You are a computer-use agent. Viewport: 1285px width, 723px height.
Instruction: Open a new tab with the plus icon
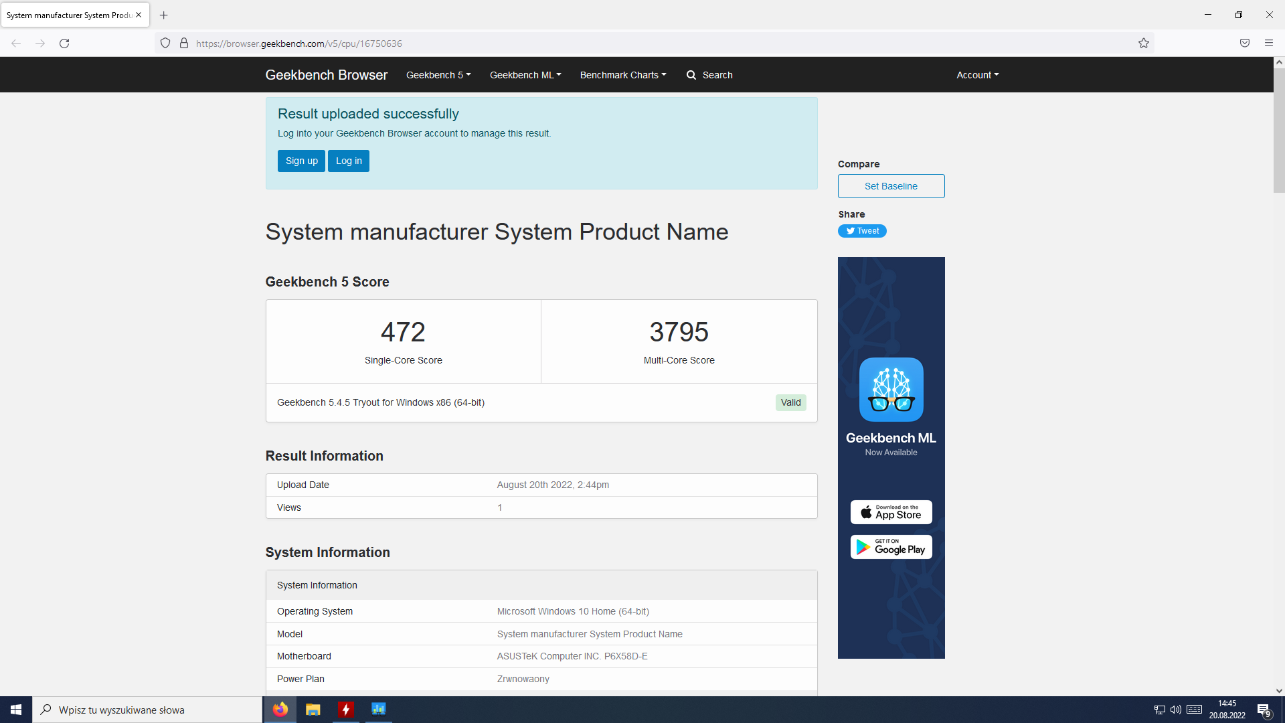(164, 15)
